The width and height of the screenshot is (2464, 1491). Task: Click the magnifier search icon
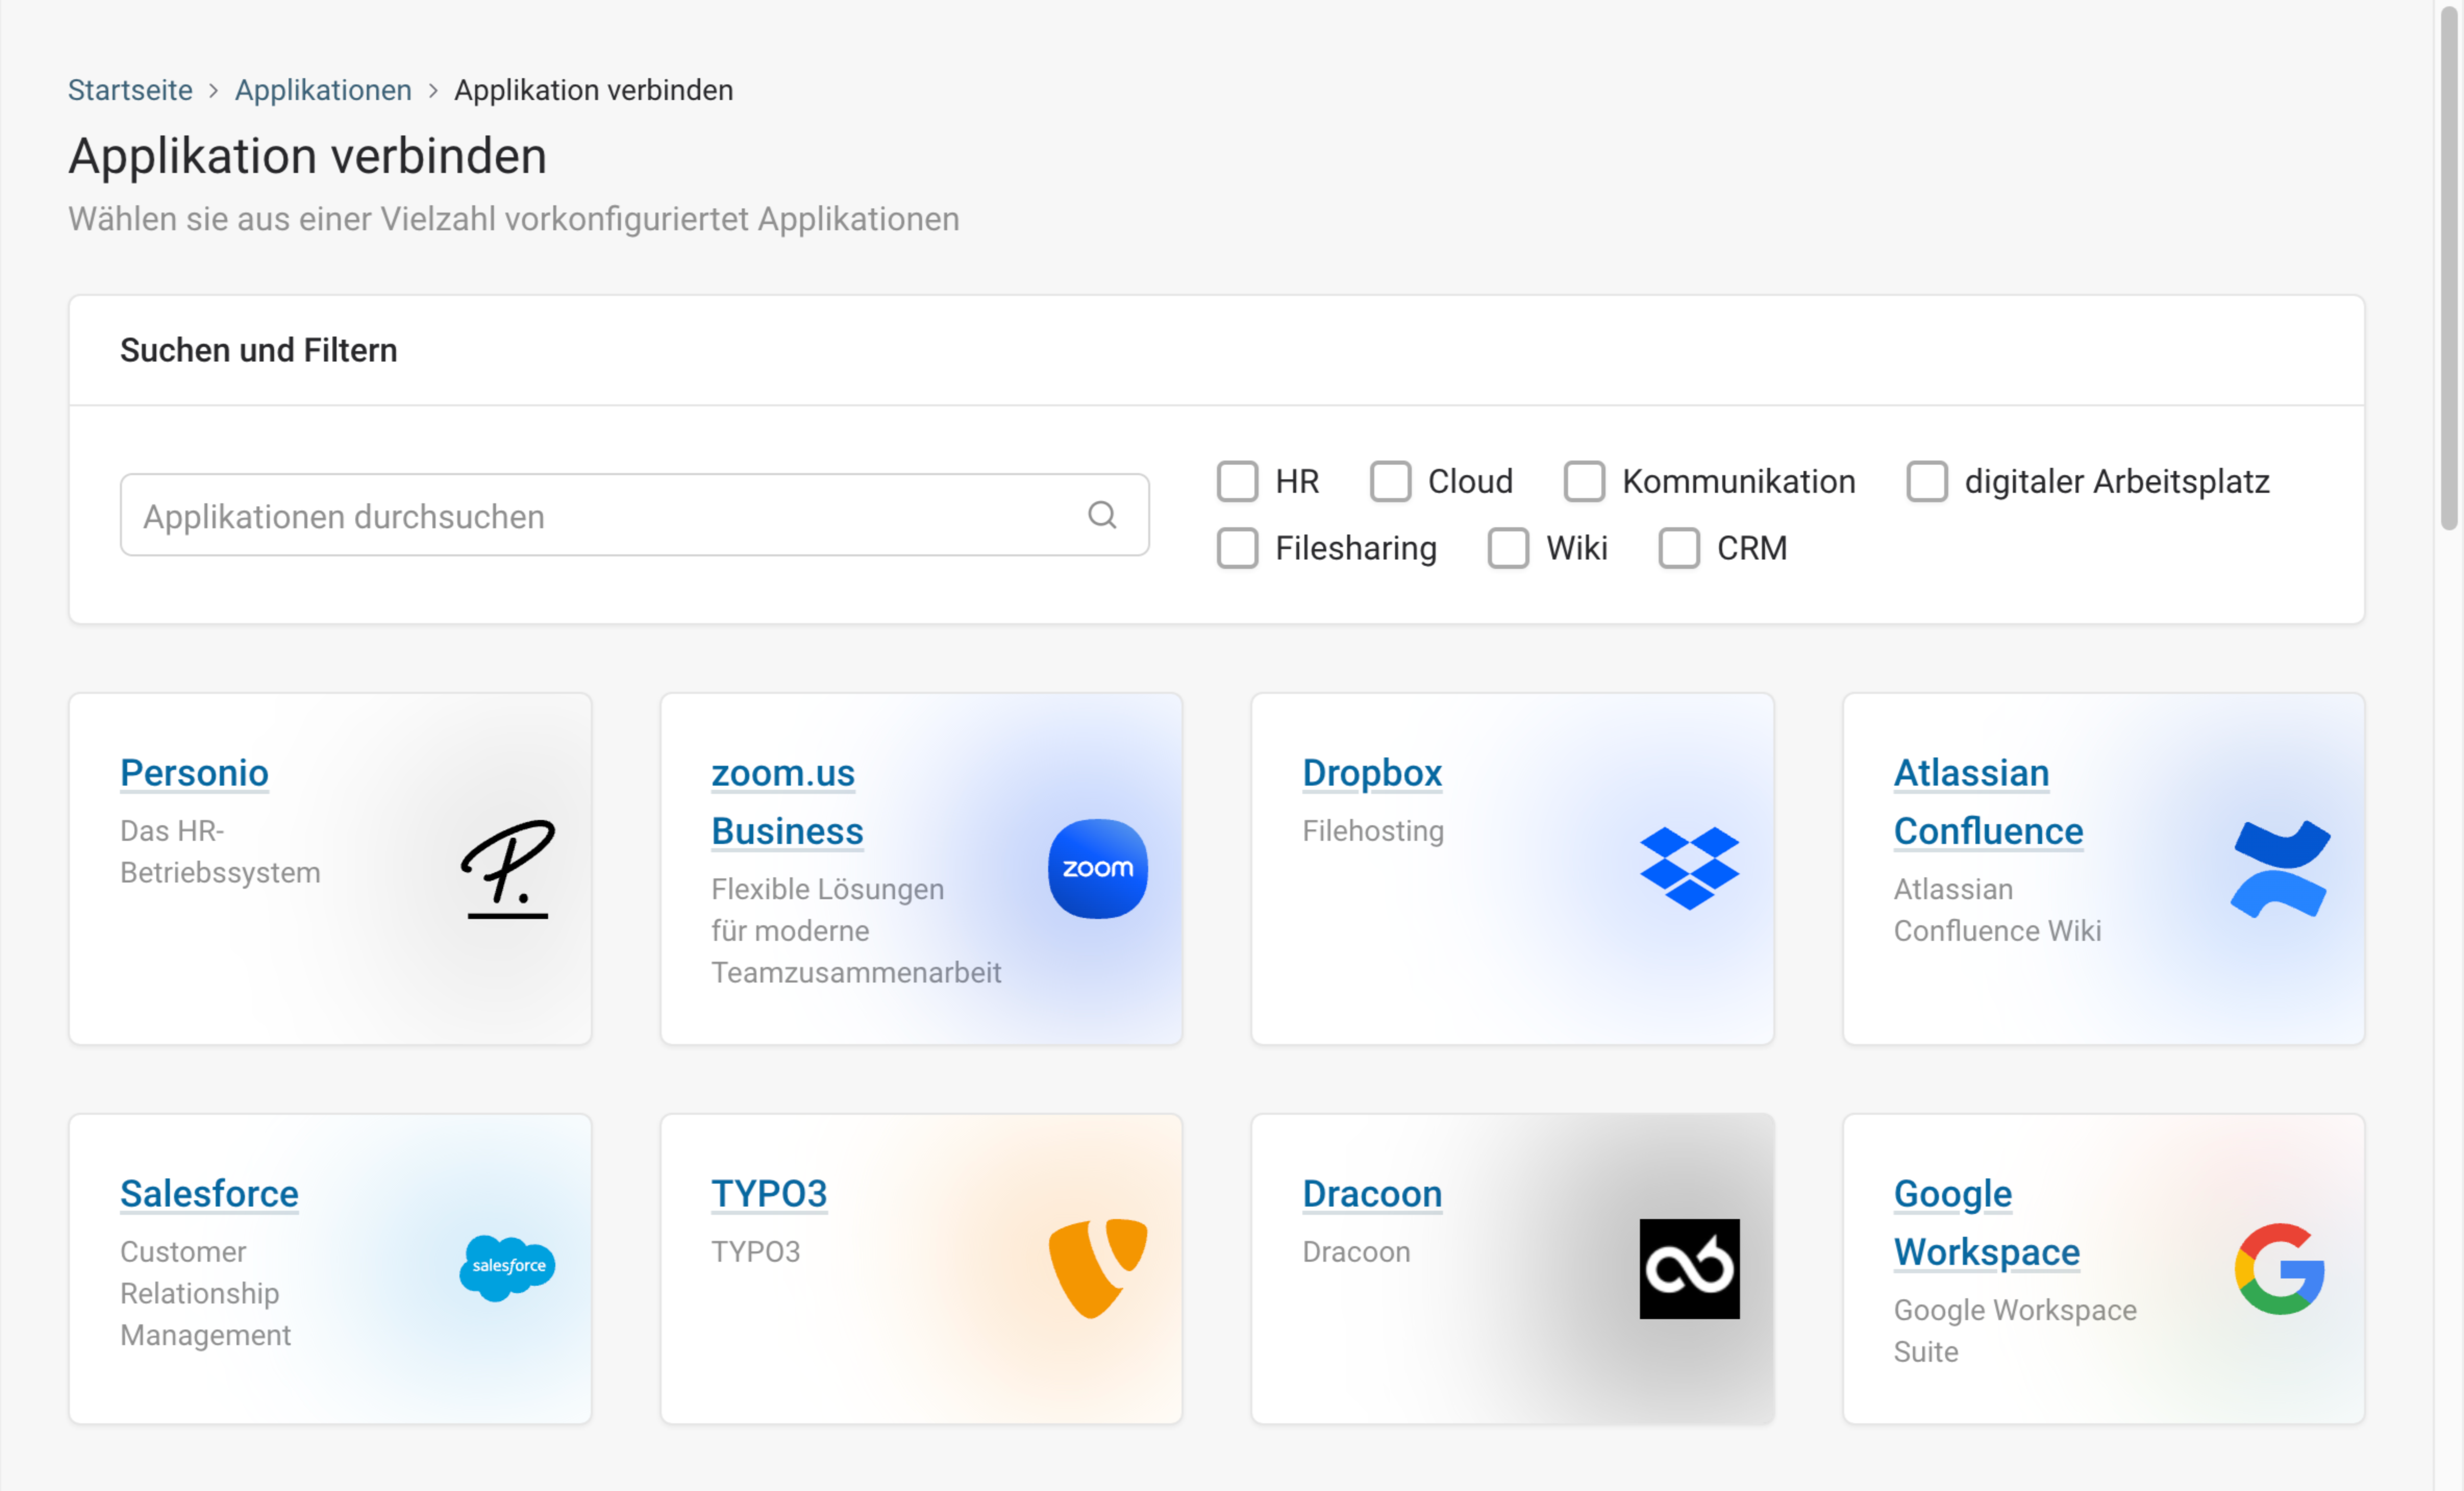click(x=1101, y=515)
